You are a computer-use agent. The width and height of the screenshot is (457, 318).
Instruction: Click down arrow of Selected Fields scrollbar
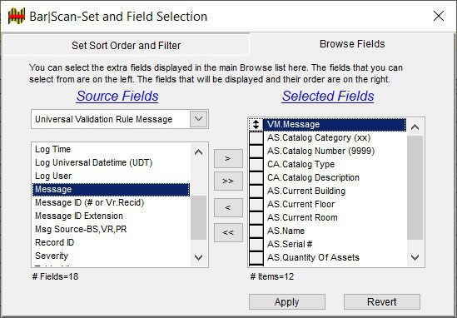click(415, 257)
